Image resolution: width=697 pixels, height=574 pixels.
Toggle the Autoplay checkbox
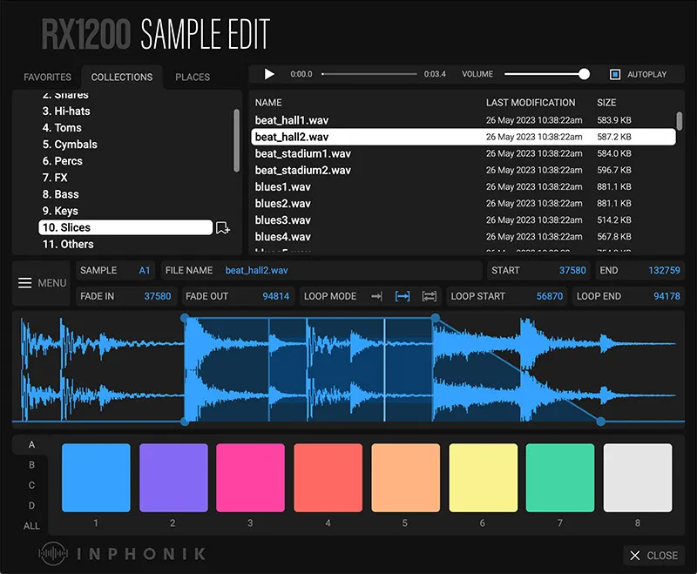(615, 74)
